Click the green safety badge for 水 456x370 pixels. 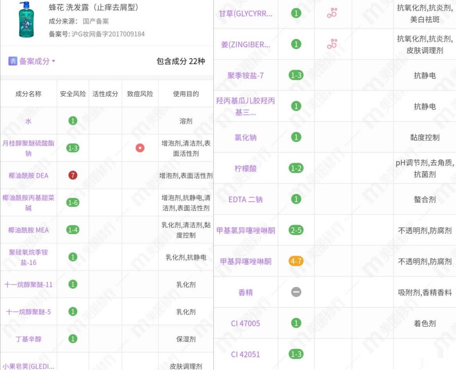coord(73,121)
